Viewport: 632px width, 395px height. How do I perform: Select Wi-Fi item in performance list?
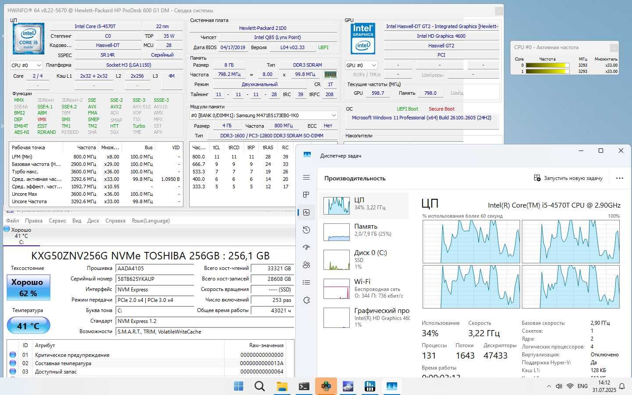click(364, 288)
